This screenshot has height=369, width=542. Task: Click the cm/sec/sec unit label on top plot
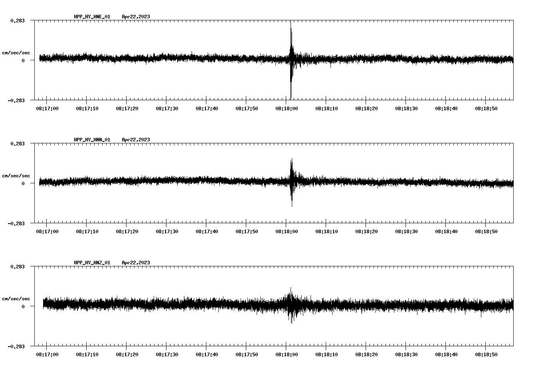click(x=16, y=52)
